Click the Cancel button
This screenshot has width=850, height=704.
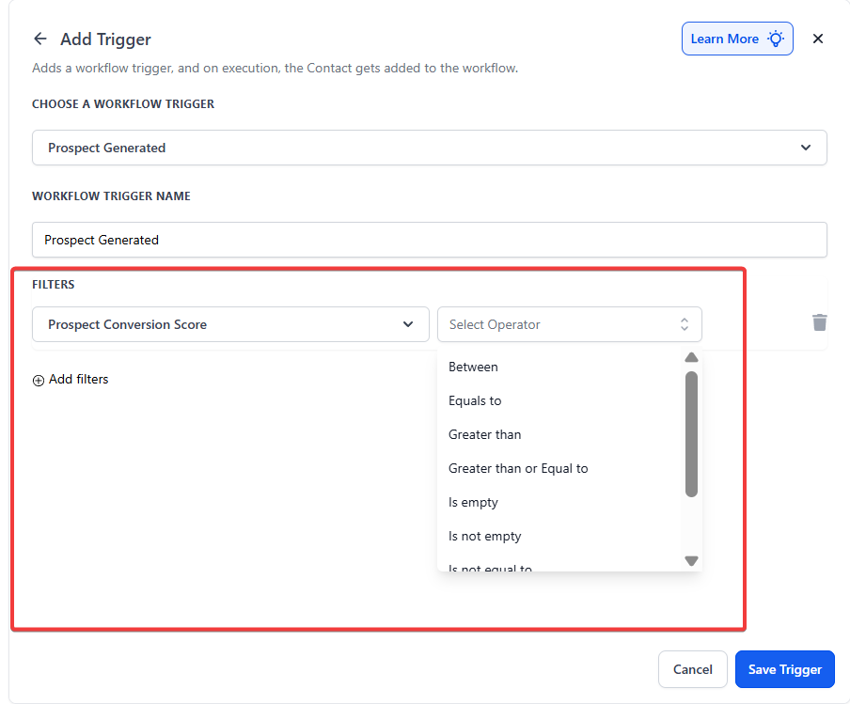point(692,669)
